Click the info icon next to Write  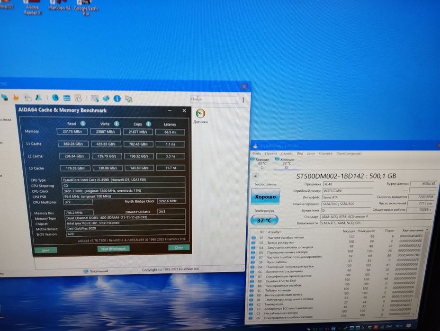tap(117, 124)
